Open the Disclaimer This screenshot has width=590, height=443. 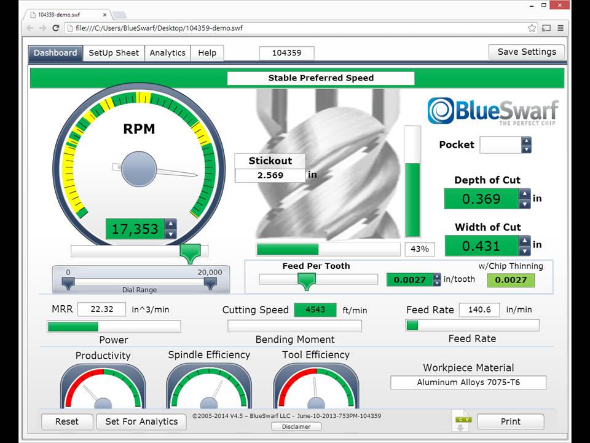point(296,426)
